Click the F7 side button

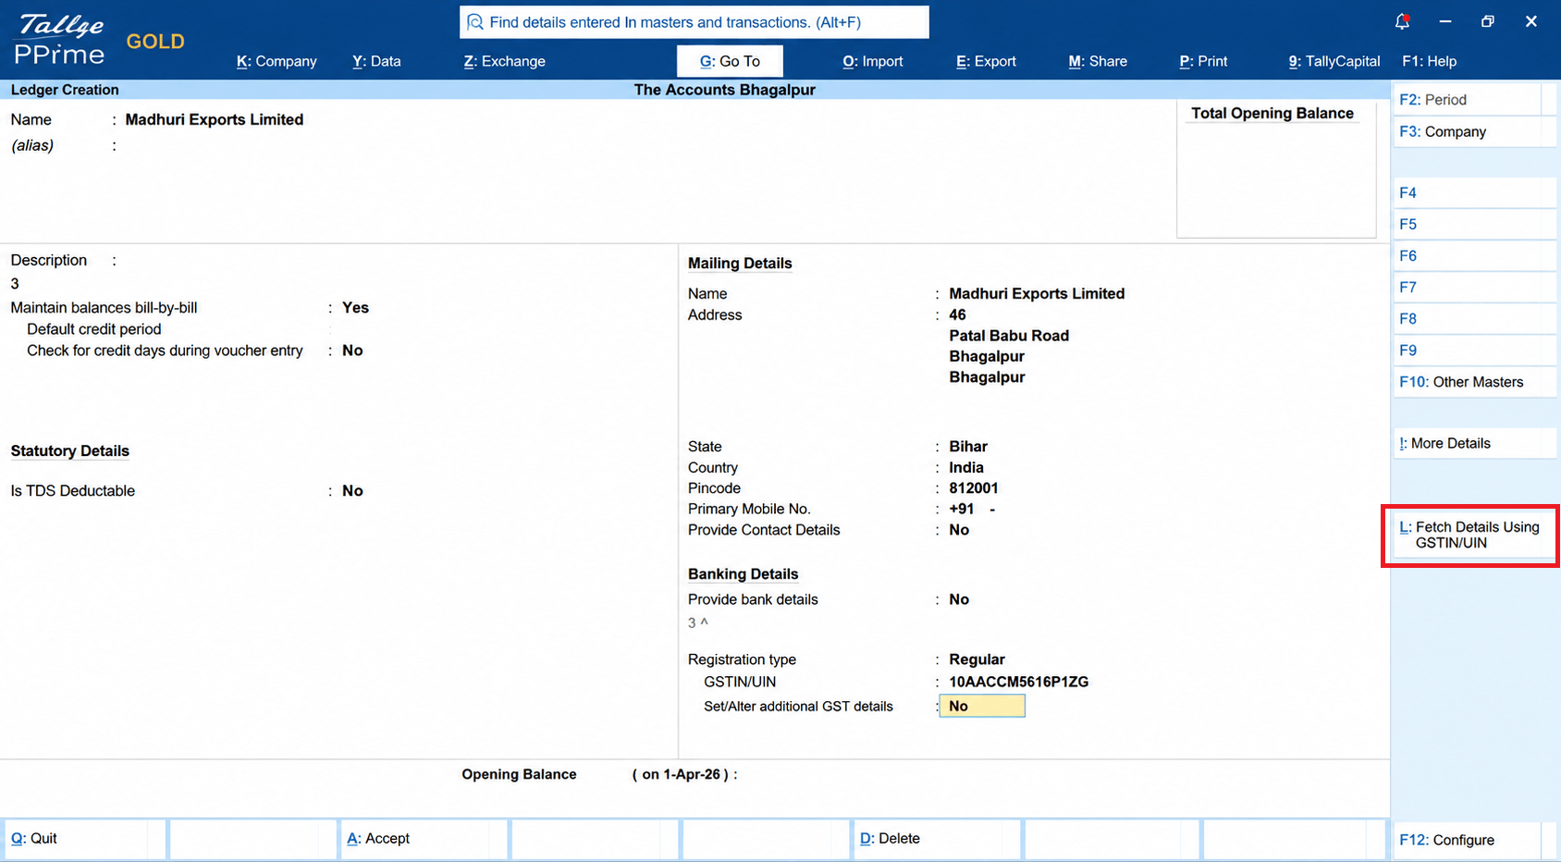pyautogui.click(x=1474, y=287)
